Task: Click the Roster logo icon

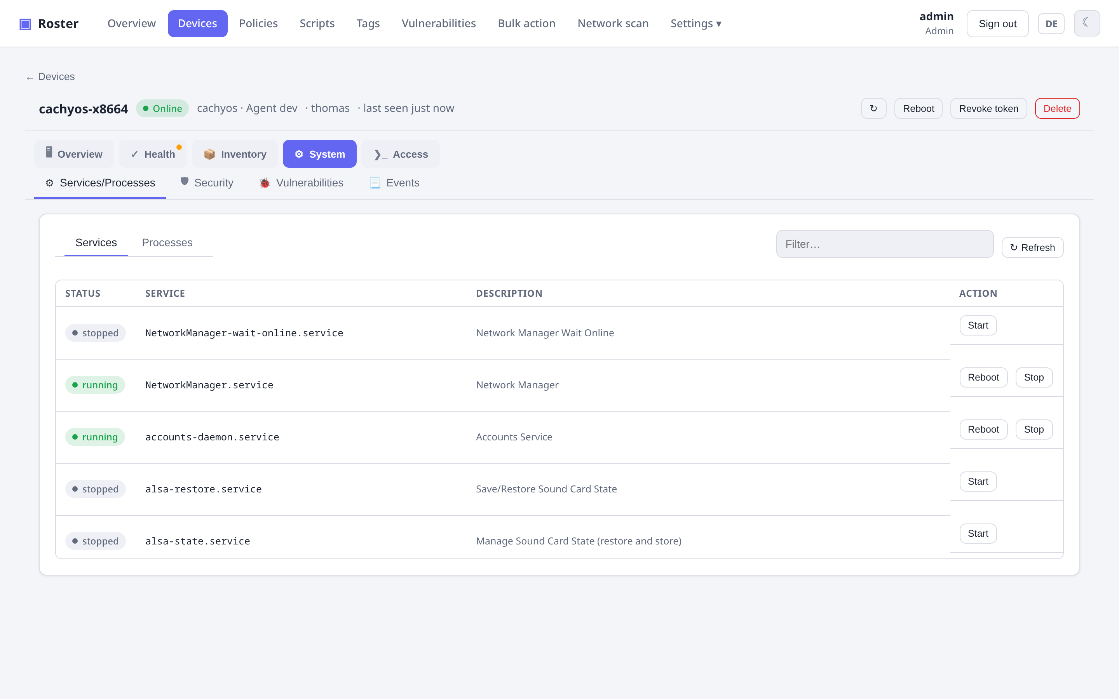Action: [x=25, y=24]
